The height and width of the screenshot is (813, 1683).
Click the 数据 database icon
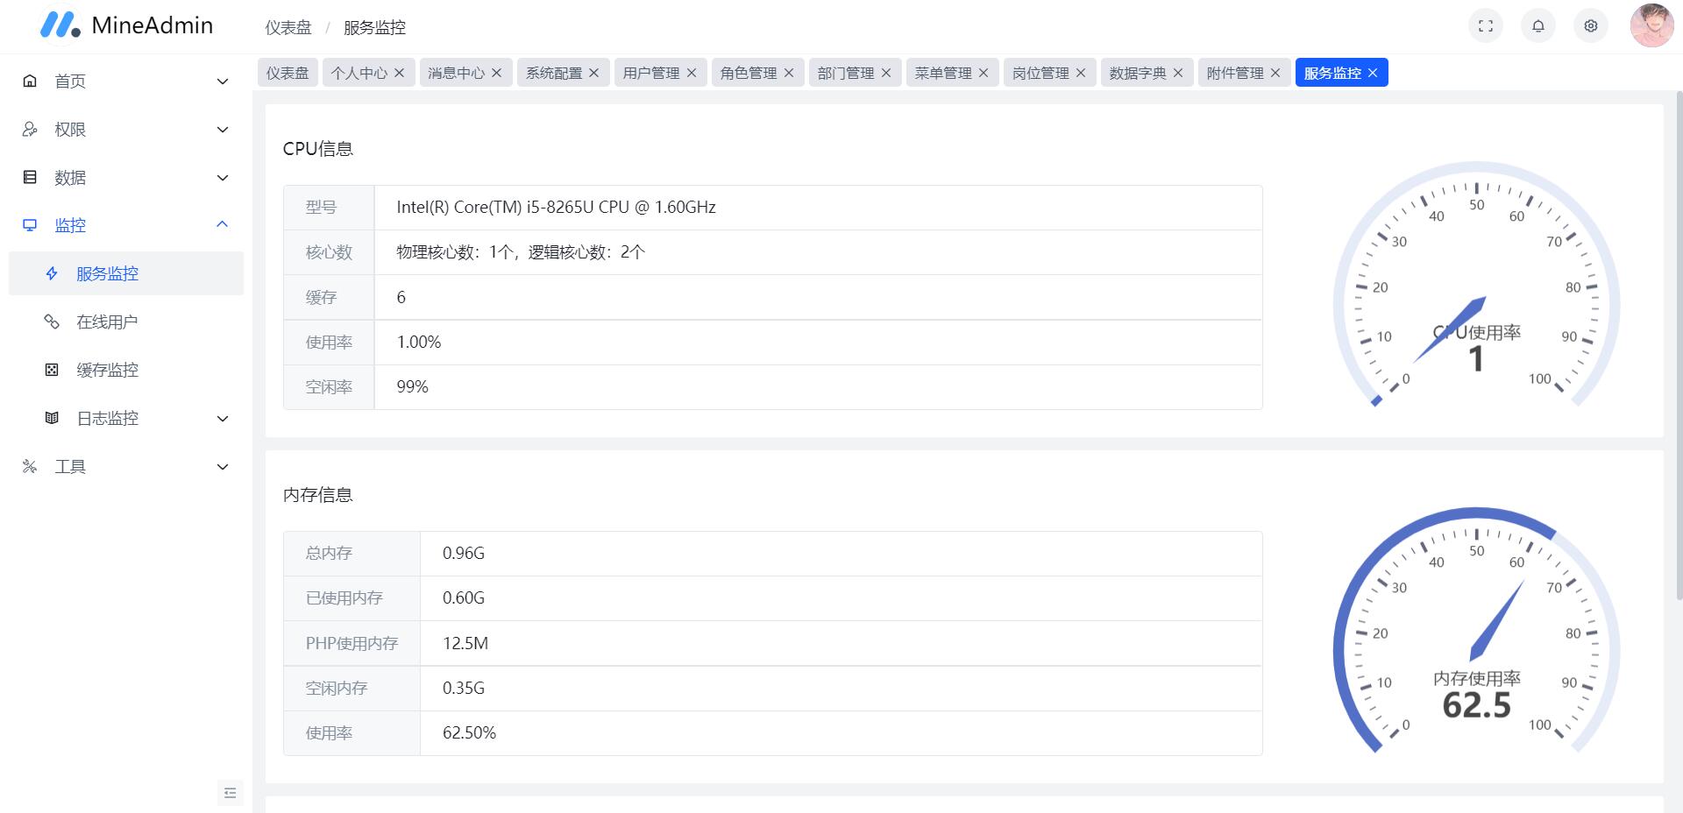(30, 177)
